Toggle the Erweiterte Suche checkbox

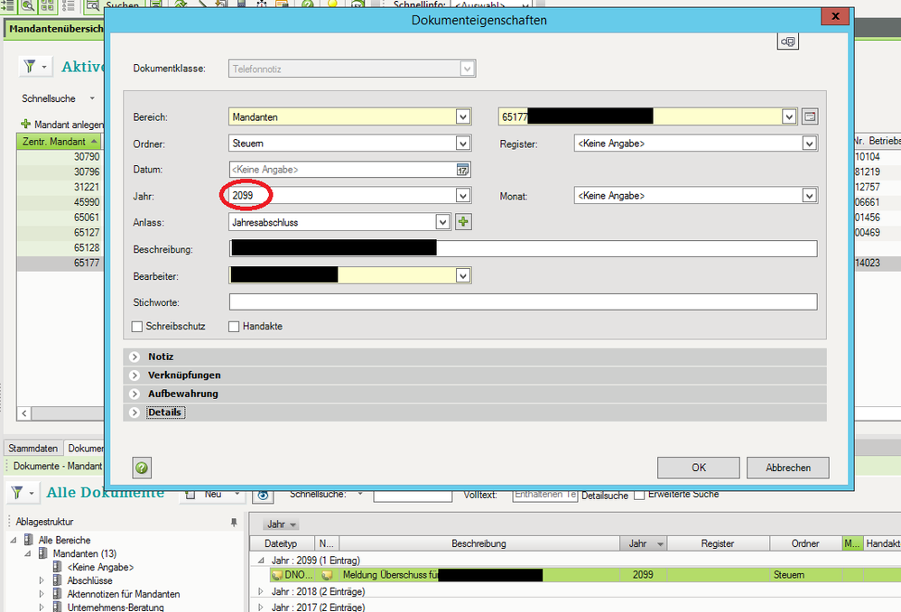point(639,495)
